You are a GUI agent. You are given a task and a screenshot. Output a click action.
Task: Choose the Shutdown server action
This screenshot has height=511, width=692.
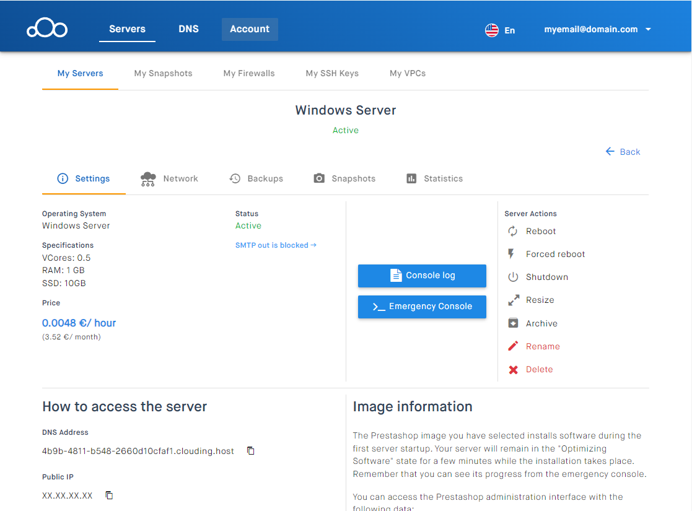tap(538, 277)
